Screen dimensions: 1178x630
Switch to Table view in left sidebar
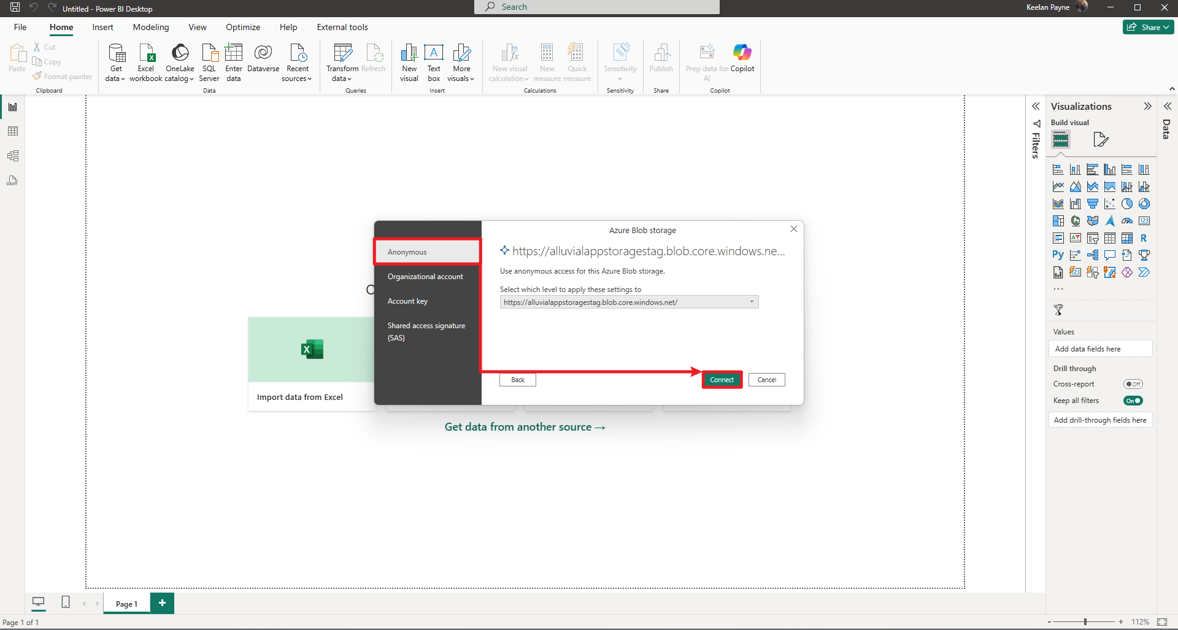(13, 131)
